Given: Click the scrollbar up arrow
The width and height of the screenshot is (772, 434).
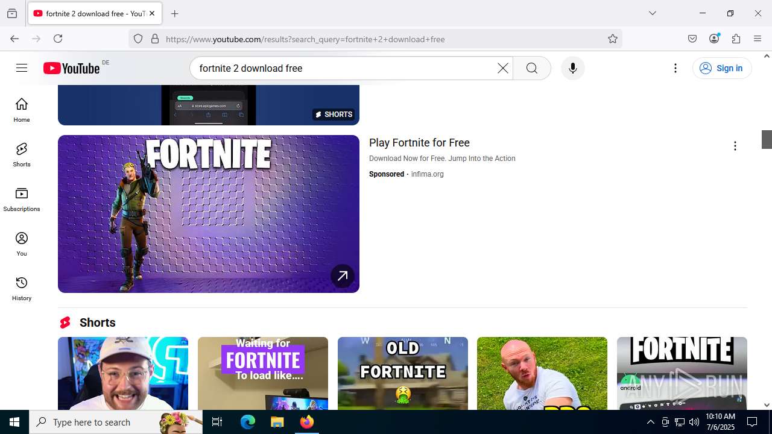Looking at the screenshot, I should point(767,56).
